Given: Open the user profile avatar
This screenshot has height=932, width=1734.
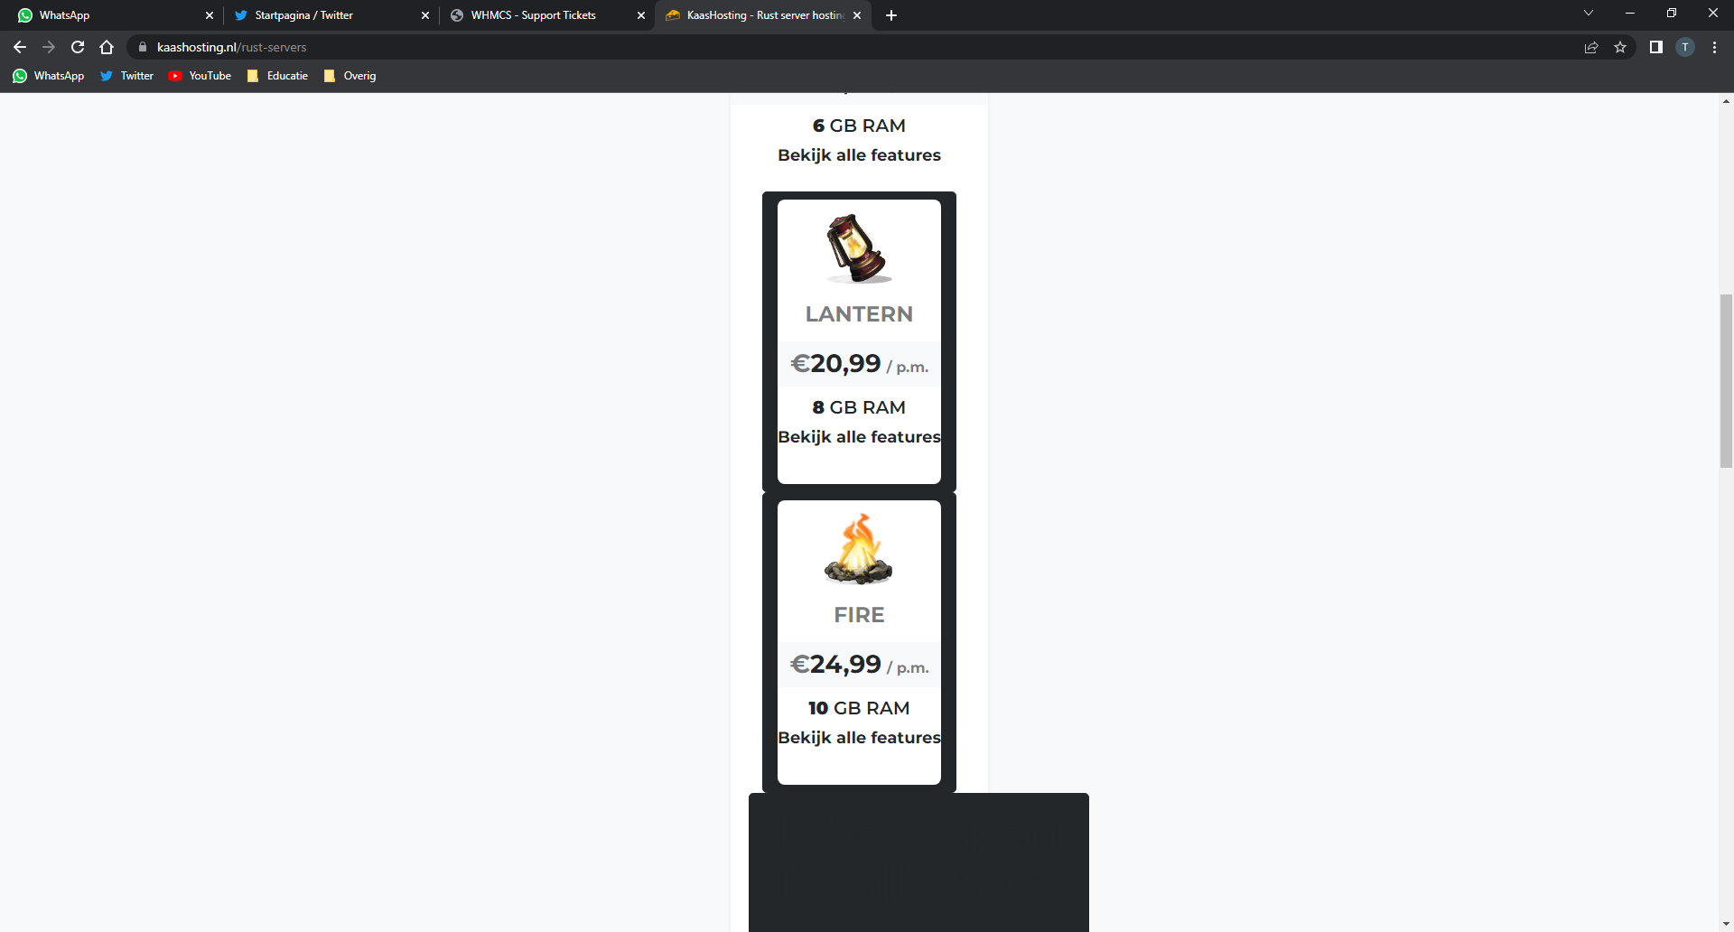Looking at the screenshot, I should 1685,47.
